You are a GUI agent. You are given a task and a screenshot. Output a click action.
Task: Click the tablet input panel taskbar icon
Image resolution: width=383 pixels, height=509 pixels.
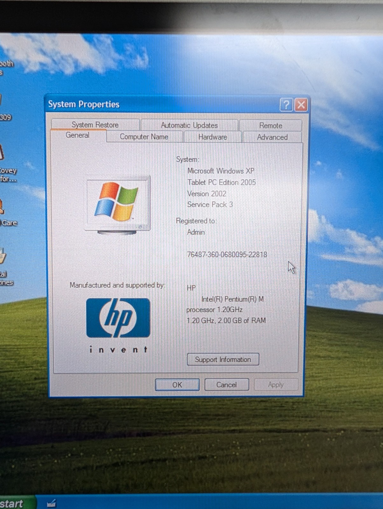pyautogui.click(x=51, y=503)
